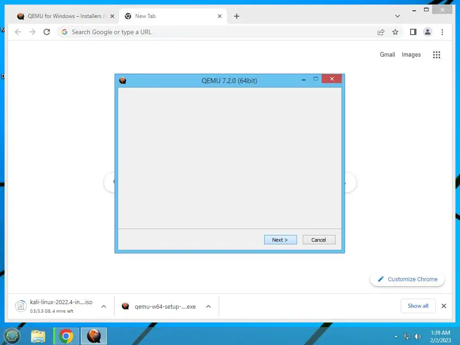This screenshot has height=345, width=460.
Task: Close the QEMU installer dialog
Action: [x=332, y=79]
